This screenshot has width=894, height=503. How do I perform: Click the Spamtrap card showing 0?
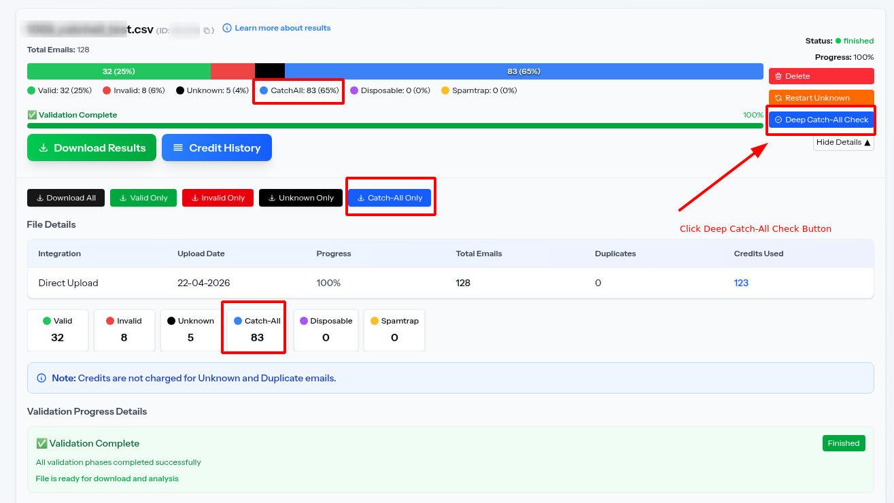pos(394,330)
